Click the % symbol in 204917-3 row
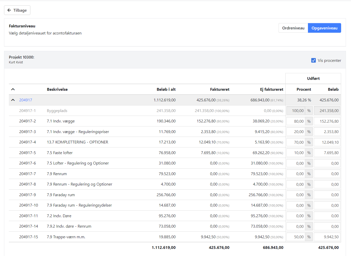The image size is (351, 256). (309, 132)
